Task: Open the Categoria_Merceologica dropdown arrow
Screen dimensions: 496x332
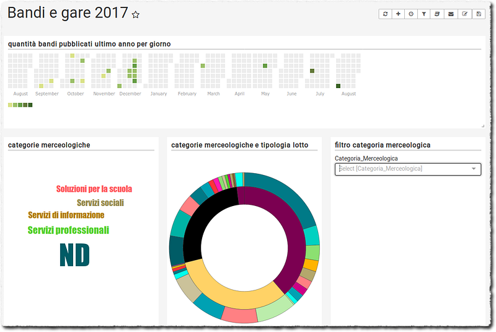Action: click(x=474, y=169)
